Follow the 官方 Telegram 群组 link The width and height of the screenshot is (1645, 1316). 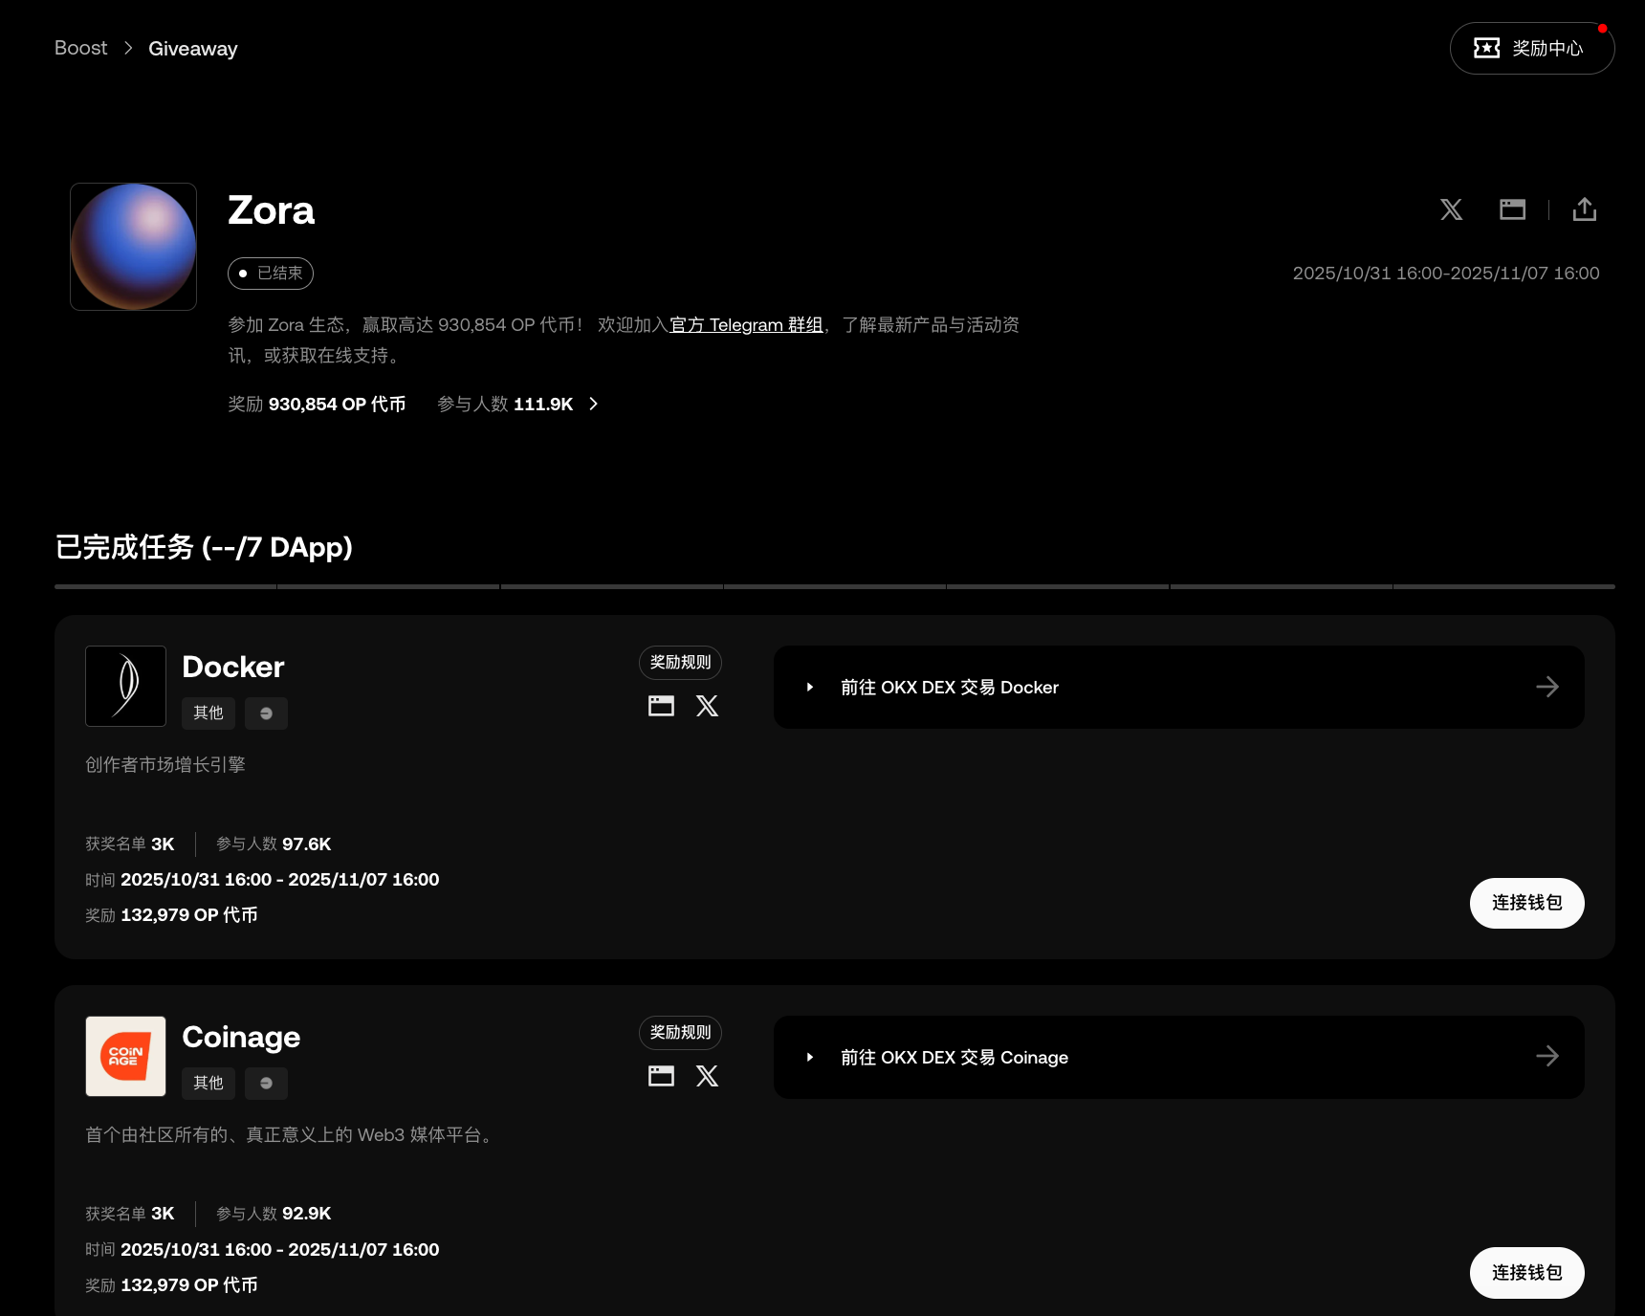[x=746, y=325]
